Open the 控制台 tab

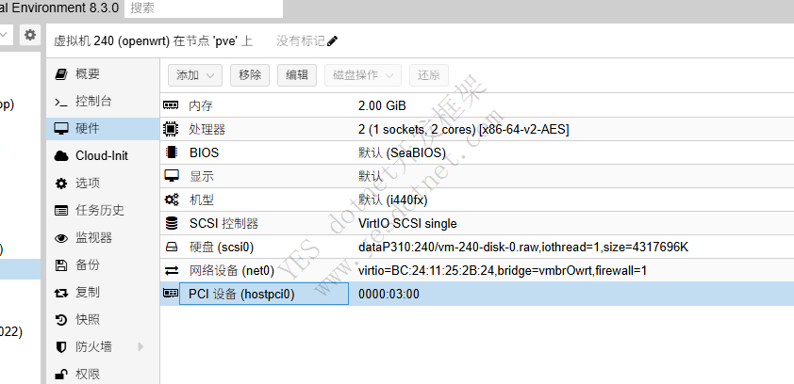tap(103, 102)
